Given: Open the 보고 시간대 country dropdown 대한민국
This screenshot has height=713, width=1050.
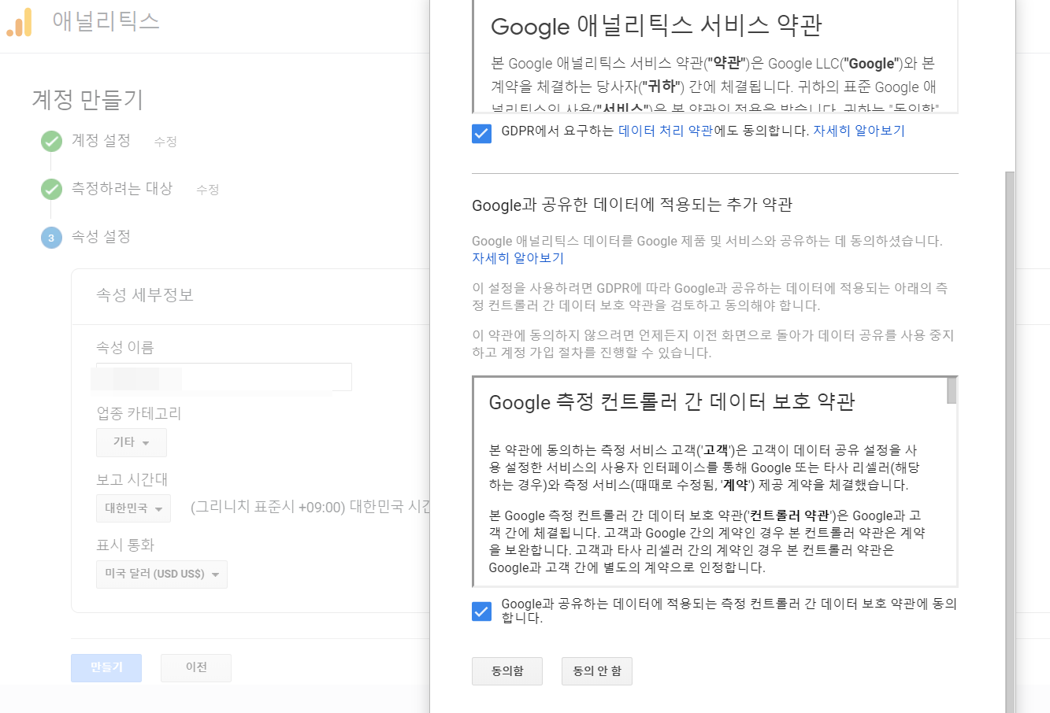Looking at the screenshot, I should pos(133,508).
